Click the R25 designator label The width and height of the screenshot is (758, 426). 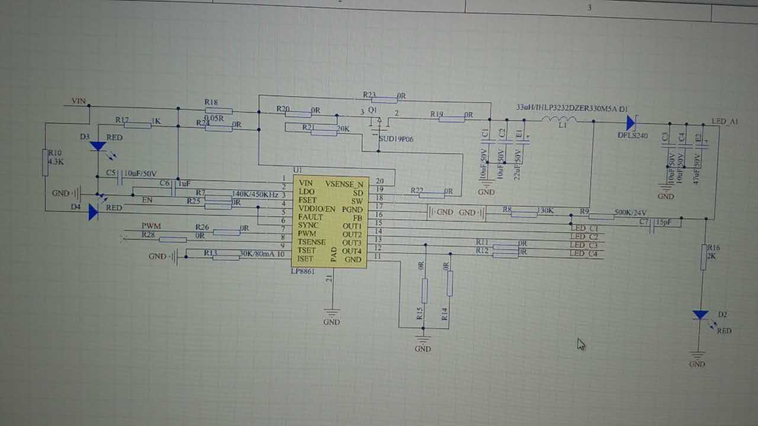(x=193, y=201)
